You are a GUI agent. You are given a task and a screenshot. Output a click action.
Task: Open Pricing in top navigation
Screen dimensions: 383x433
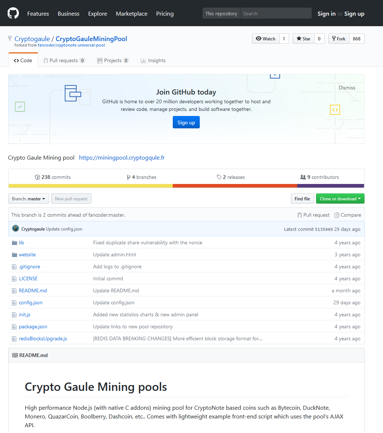point(165,13)
